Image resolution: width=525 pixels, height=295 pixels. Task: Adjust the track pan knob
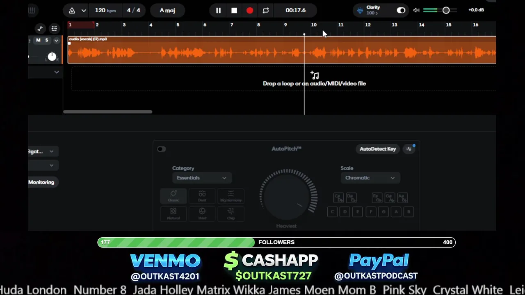click(52, 57)
